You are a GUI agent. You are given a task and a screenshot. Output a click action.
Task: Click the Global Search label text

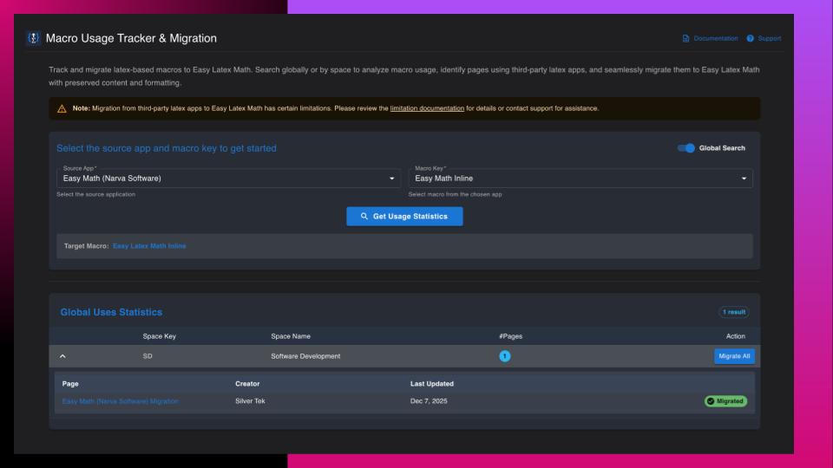pyautogui.click(x=722, y=148)
